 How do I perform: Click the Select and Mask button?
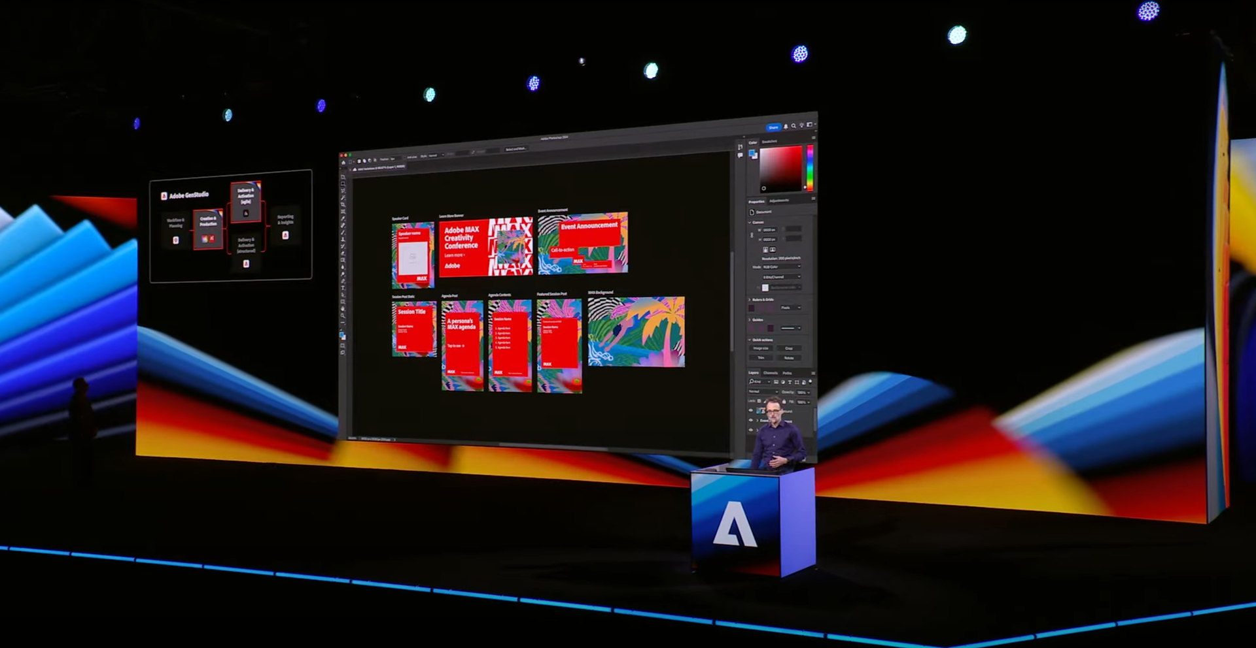click(x=516, y=149)
